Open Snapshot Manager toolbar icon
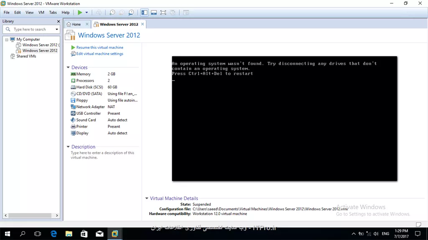The width and height of the screenshot is (428, 240). 131,12
